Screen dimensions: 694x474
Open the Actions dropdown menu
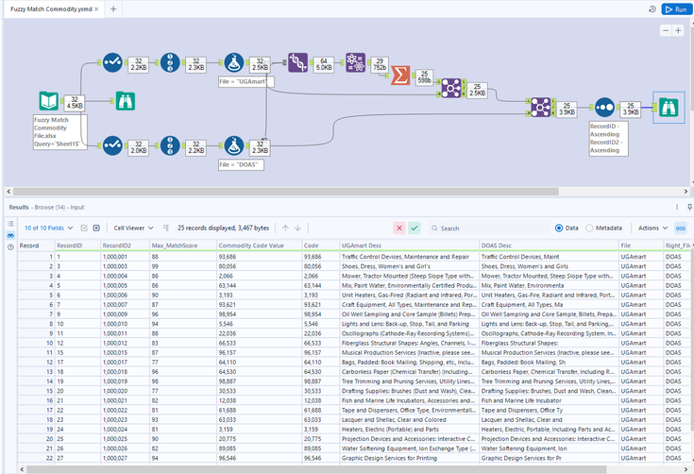pyautogui.click(x=652, y=228)
